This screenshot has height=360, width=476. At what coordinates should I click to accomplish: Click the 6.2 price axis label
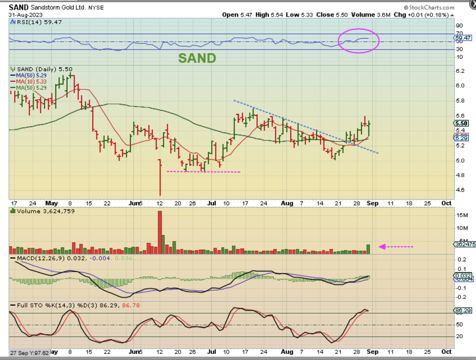coord(460,71)
